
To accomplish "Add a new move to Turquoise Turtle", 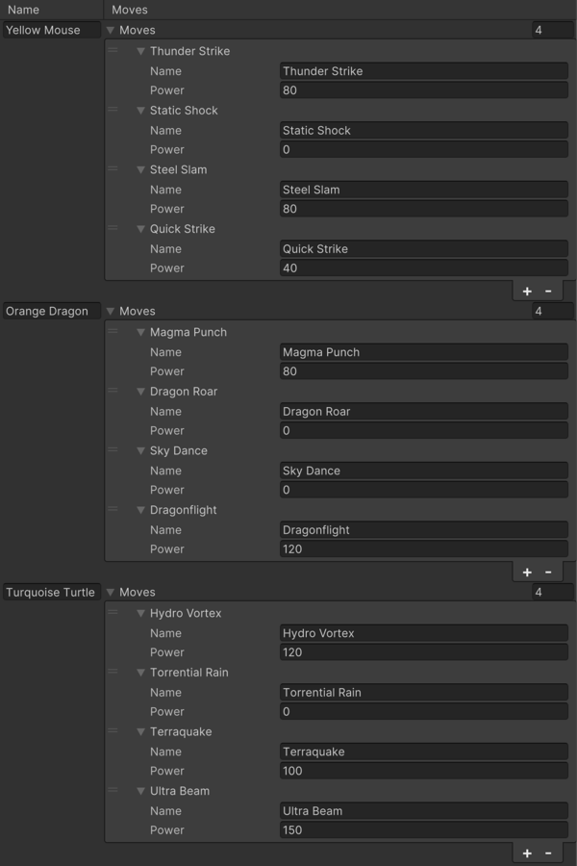I will tap(527, 852).
